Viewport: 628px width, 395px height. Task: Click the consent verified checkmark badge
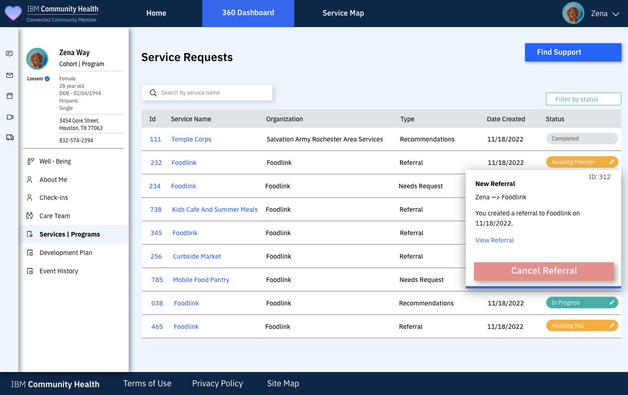(47, 79)
